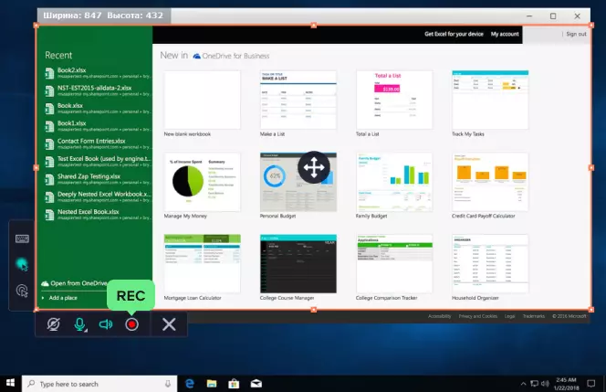Click Open from OneDrive link
The image size is (606, 392).
pyautogui.click(x=74, y=283)
